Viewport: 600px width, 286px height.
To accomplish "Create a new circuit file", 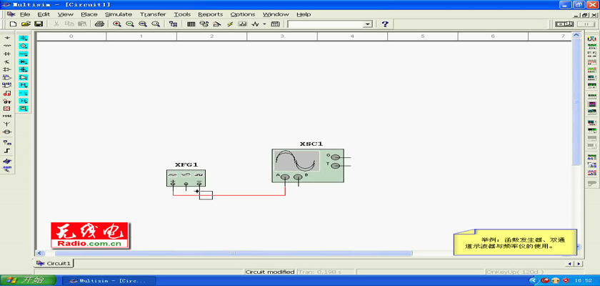I will [x=13, y=24].
